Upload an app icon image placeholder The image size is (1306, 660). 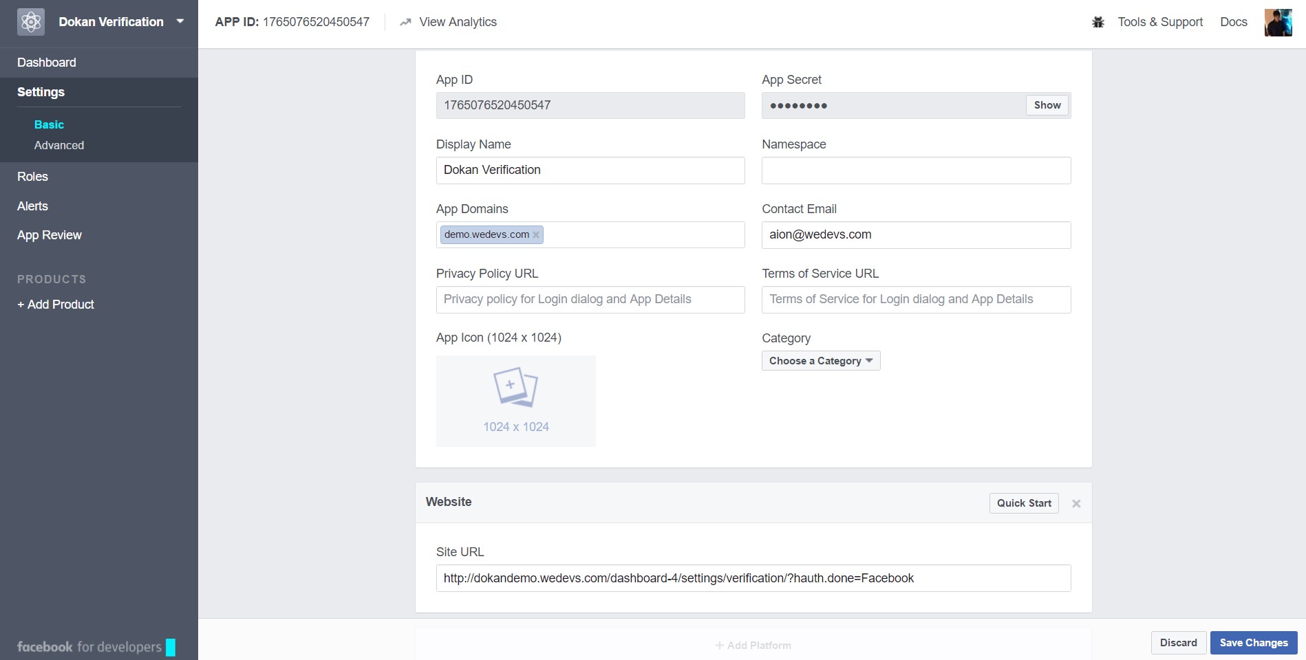516,401
